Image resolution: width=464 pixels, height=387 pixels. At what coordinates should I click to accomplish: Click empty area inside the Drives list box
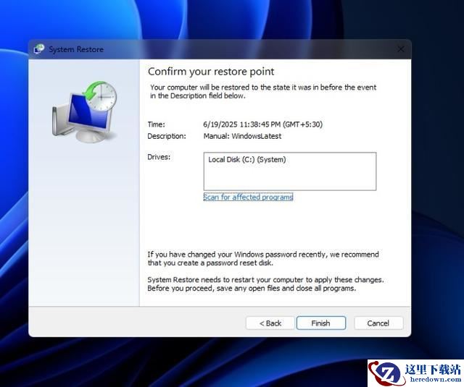290,179
